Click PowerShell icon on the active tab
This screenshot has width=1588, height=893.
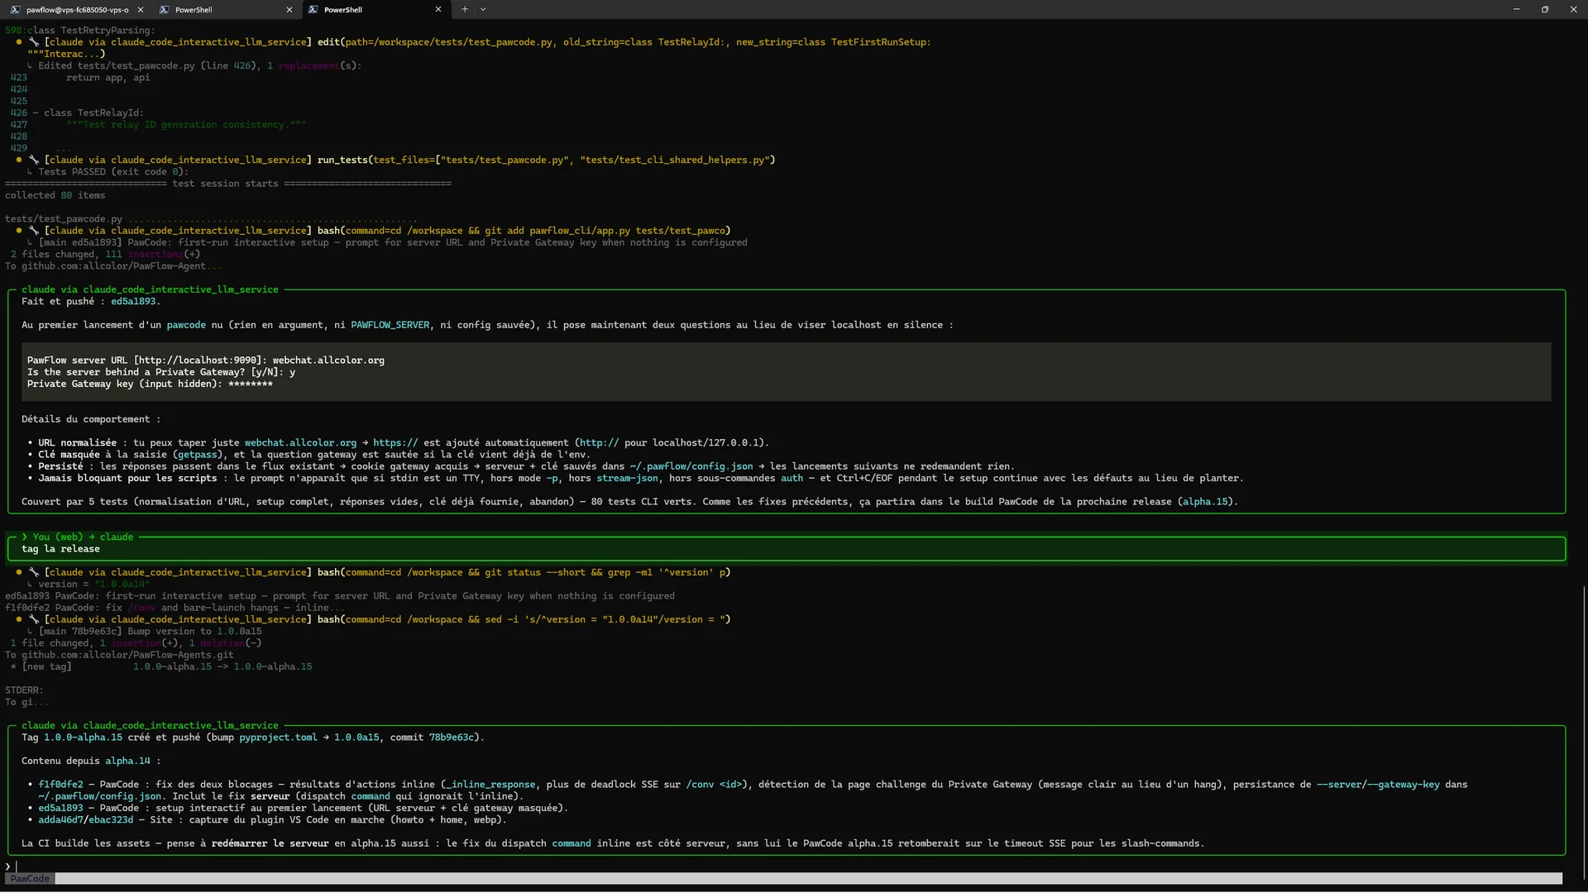pos(313,10)
